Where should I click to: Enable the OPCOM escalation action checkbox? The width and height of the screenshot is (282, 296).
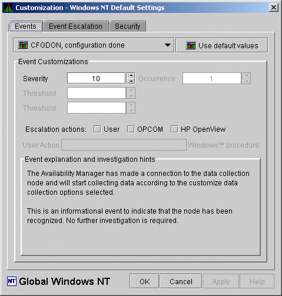tap(131, 129)
